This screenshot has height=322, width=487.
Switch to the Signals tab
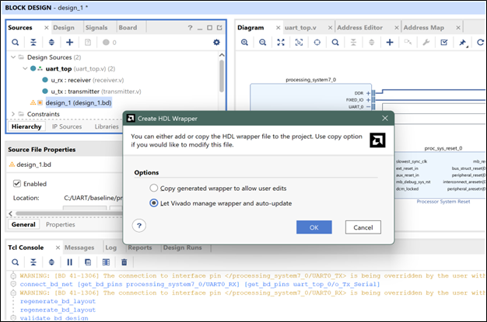click(96, 28)
